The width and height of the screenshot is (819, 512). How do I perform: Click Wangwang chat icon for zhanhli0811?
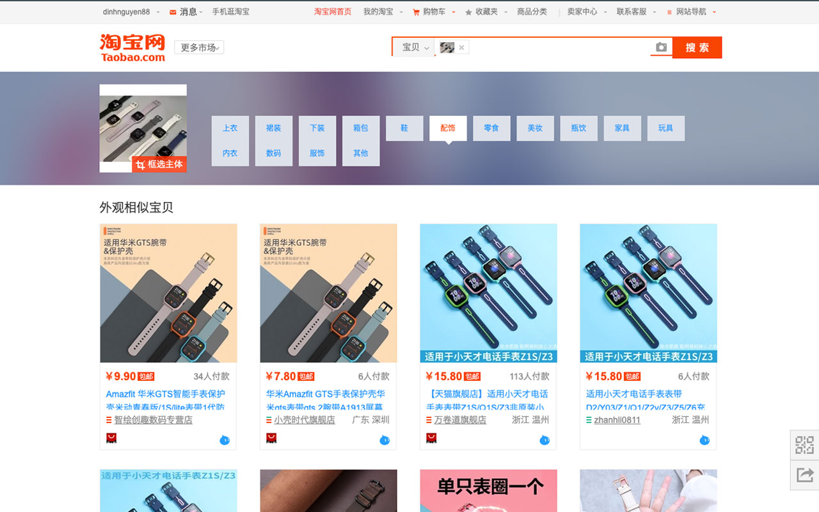pos(704,440)
